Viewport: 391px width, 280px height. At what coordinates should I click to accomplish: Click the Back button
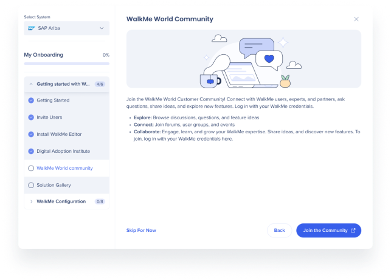click(279, 230)
